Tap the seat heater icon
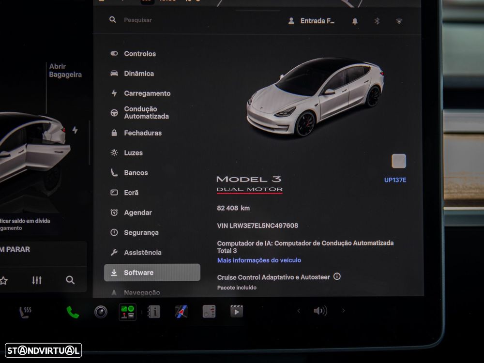The width and height of the screenshot is (484, 363). (25, 312)
